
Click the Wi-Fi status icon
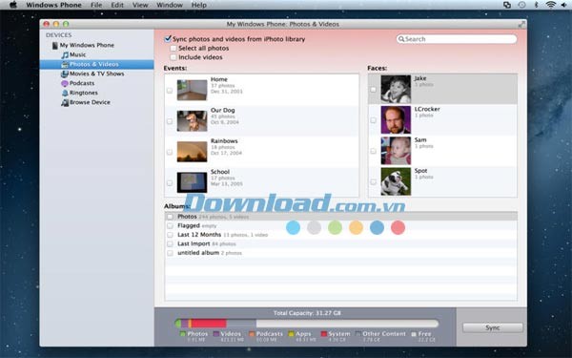(x=550, y=5)
